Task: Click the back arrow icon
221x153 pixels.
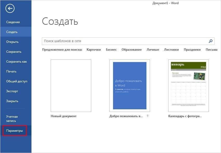Action: coord(10,9)
